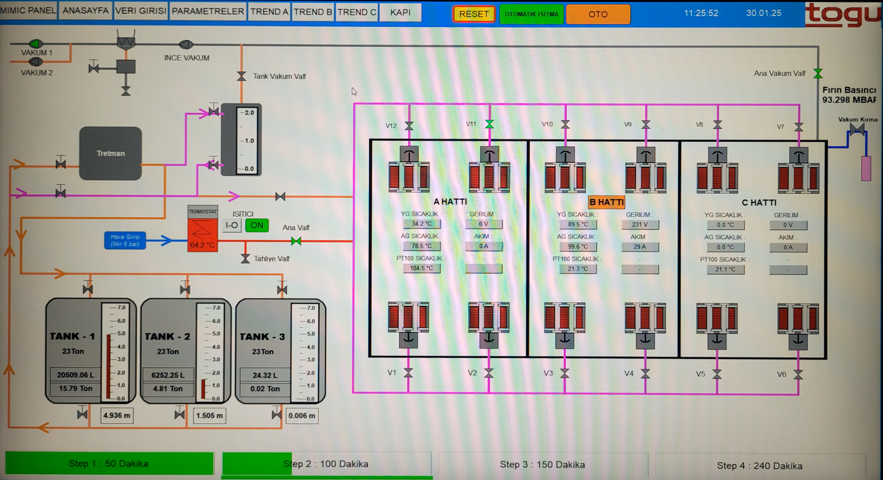Click the VAKUM 1 pump icon
This screenshot has height=480, width=883.
(36, 43)
